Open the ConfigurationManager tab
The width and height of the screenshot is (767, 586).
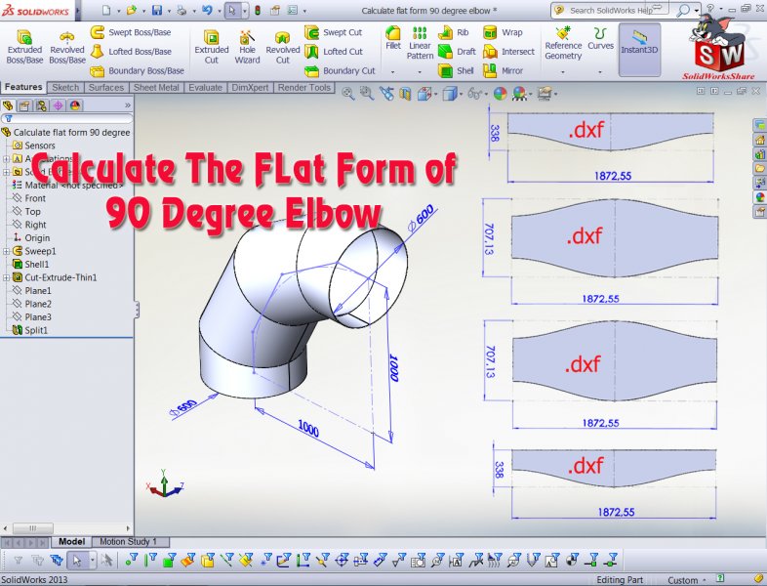(41, 105)
